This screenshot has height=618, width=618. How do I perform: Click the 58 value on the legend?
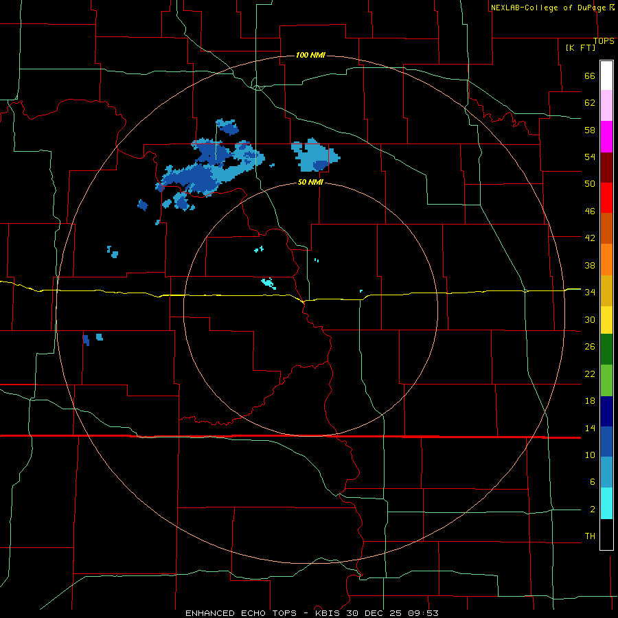[x=590, y=130]
